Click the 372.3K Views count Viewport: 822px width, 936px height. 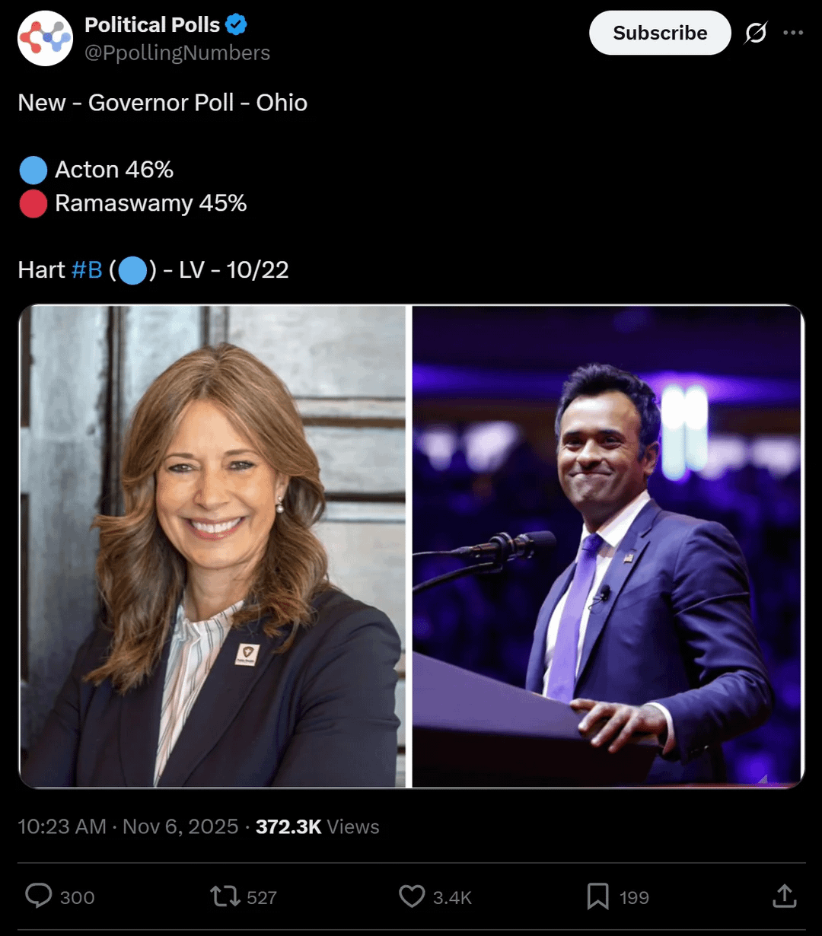click(x=317, y=827)
